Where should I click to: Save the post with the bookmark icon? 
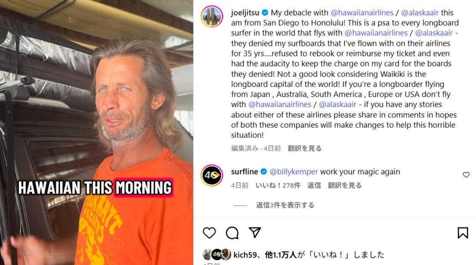coord(463,233)
